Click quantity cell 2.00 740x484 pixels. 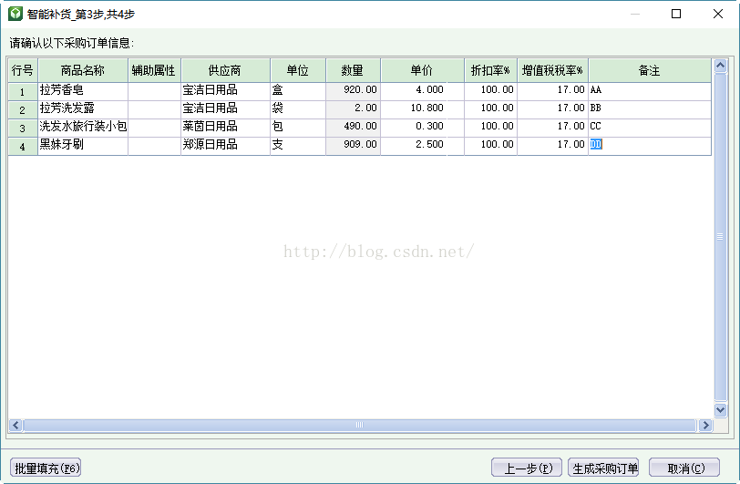point(353,109)
